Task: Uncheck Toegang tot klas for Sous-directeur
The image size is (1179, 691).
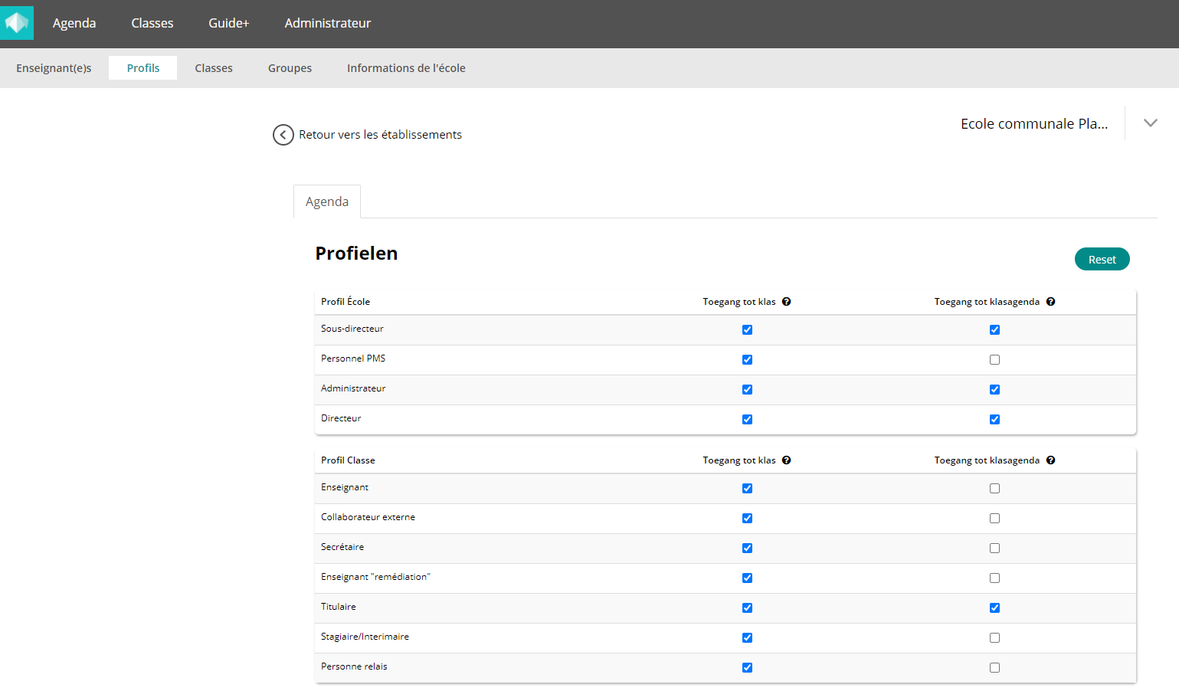Action: coord(747,330)
